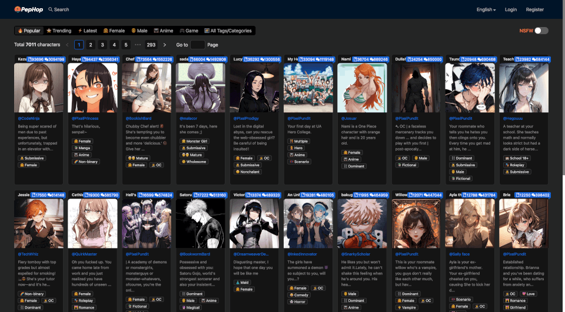The height and width of the screenshot is (312, 565).
Task: Open author @Josuar profile
Action: click(349, 118)
